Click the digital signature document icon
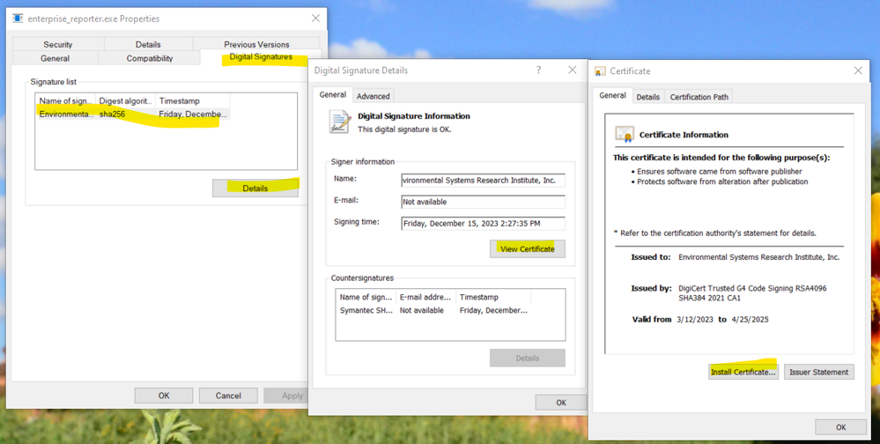Image resolution: width=880 pixels, height=444 pixels. tap(340, 122)
